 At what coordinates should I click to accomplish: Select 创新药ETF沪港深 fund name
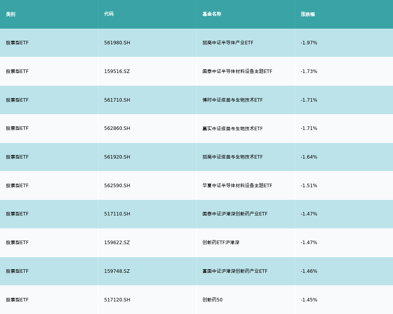click(x=221, y=243)
